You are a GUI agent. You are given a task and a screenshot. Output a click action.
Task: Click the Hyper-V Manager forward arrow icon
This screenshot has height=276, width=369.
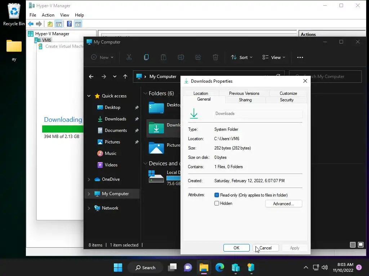point(39,24)
